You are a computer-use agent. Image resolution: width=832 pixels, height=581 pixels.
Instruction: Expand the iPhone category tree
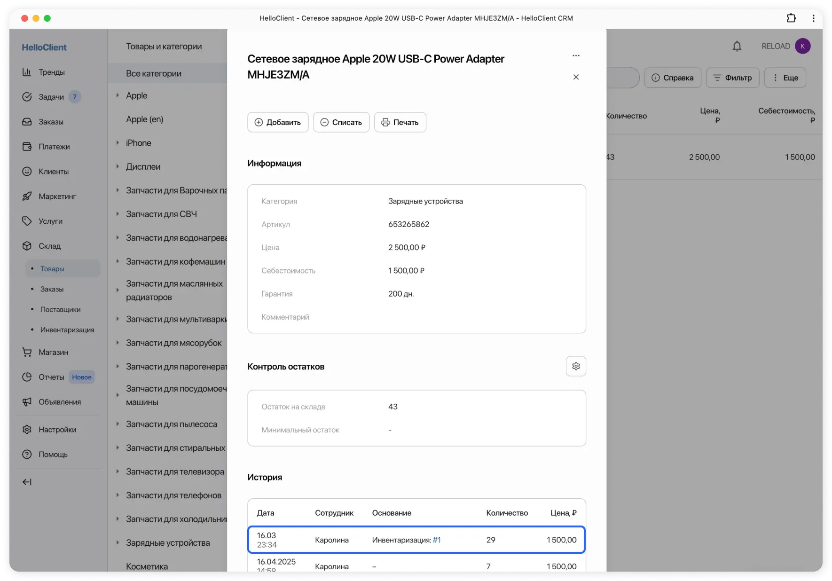click(x=118, y=143)
